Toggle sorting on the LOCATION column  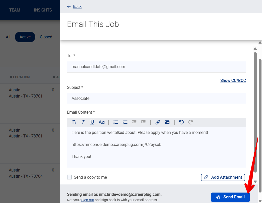[x=20, y=77]
